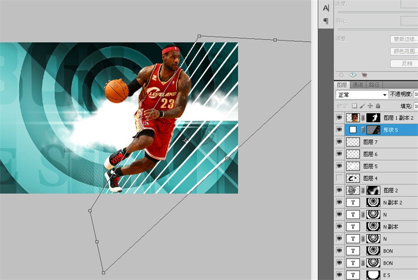Hide the 图层 7 layer
The height and width of the screenshot is (280, 418).
(x=340, y=142)
